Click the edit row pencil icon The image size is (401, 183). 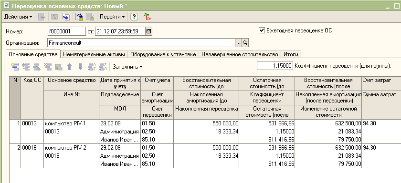37,67
